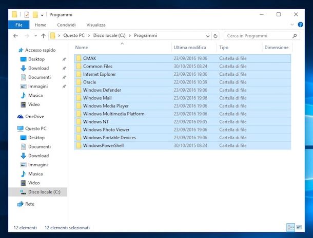The image size is (313, 238).
Task: Switch to details view layout icon
Action: click(x=290, y=227)
